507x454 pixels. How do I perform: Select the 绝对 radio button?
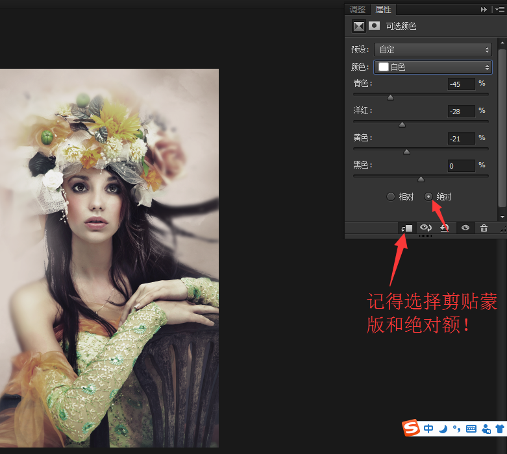tap(428, 197)
